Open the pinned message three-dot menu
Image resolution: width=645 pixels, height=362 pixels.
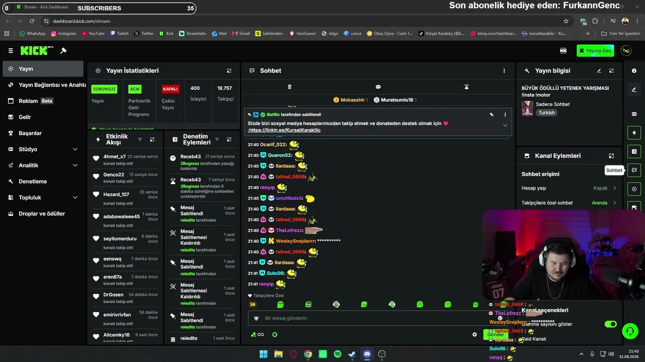505,115
